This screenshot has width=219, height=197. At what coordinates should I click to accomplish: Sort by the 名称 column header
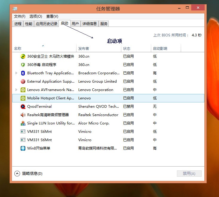point(44,48)
